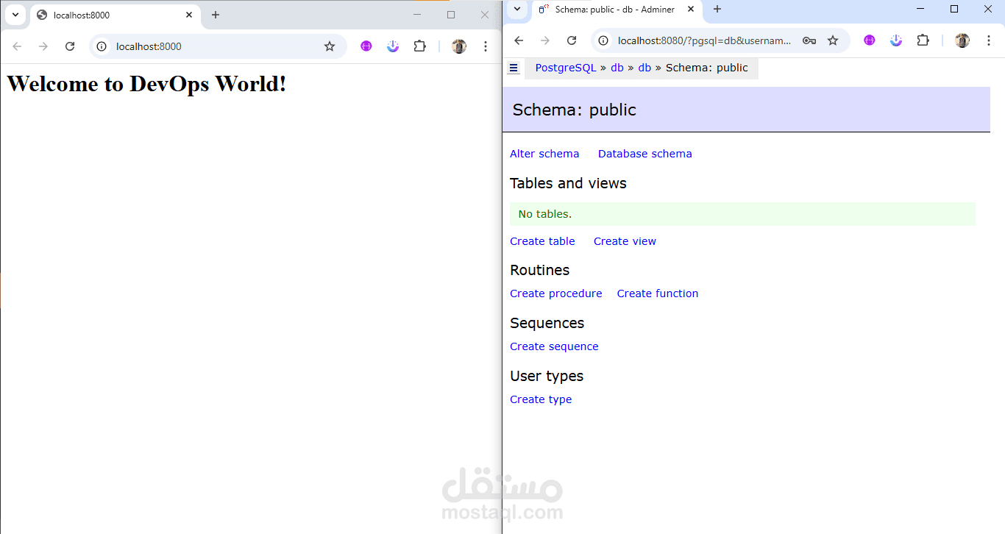
Task: Open the purple globe extension in the Adminer window
Action: coord(870,40)
